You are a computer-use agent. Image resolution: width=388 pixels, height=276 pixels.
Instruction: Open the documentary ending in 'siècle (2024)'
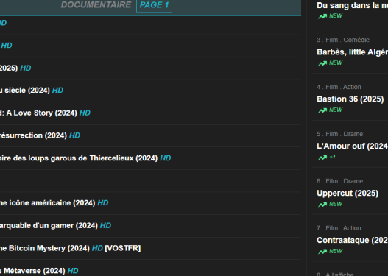(25, 91)
